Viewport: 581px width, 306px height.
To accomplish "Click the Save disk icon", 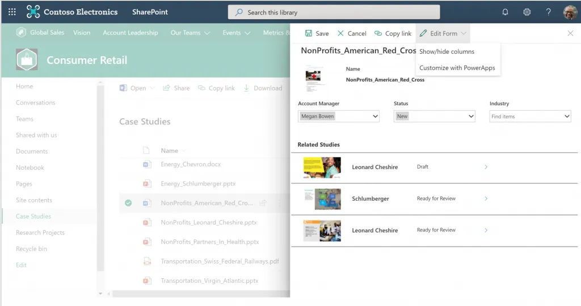I will (308, 33).
